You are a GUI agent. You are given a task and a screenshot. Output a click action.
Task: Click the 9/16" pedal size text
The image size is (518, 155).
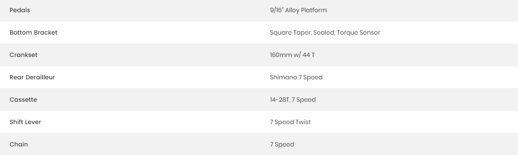pos(272,10)
